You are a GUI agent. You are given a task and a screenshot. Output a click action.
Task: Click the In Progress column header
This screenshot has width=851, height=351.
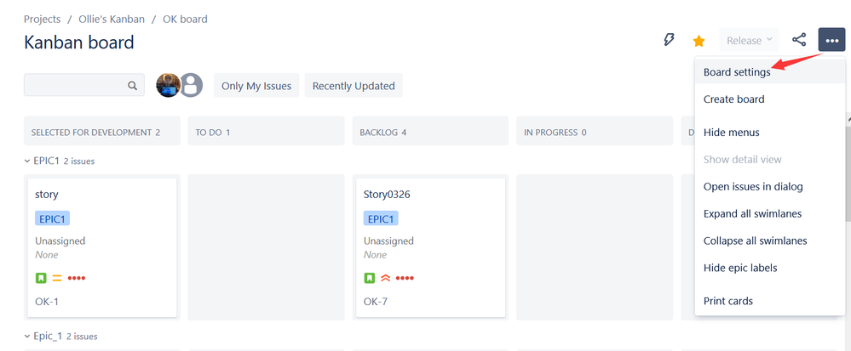595,131
